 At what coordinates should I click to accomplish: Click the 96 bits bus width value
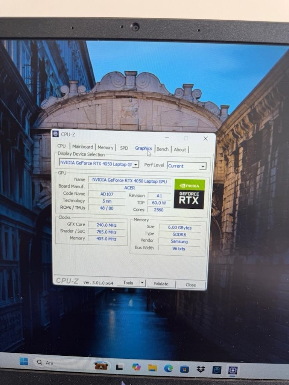click(x=179, y=249)
